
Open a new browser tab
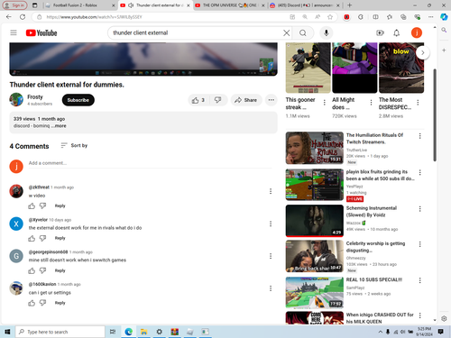point(349,5)
